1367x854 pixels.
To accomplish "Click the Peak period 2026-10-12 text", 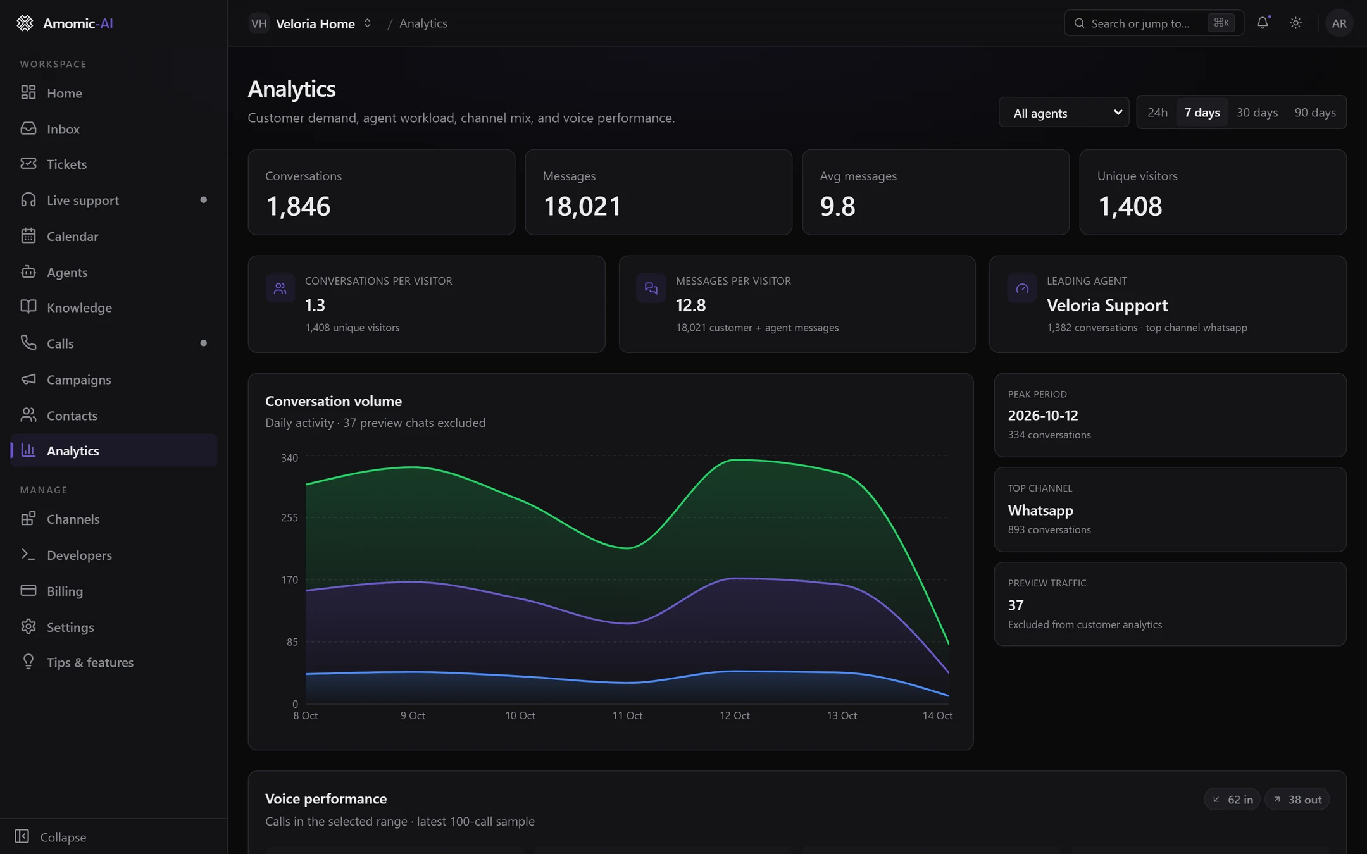I will (x=1043, y=416).
